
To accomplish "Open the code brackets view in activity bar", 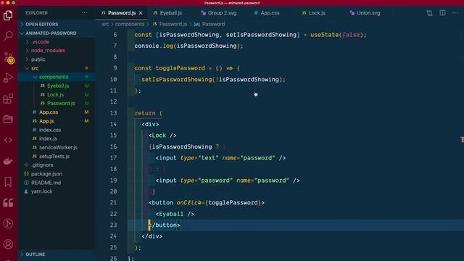I will click(8, 140).
